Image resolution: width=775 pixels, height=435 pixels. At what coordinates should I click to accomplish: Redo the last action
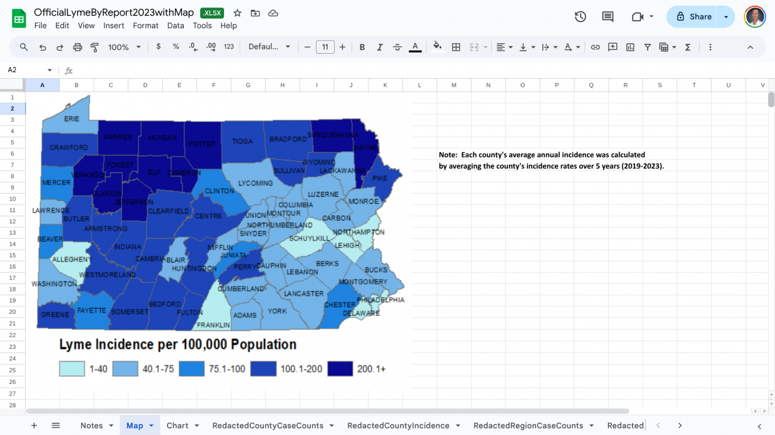click(x=60, y=47)
